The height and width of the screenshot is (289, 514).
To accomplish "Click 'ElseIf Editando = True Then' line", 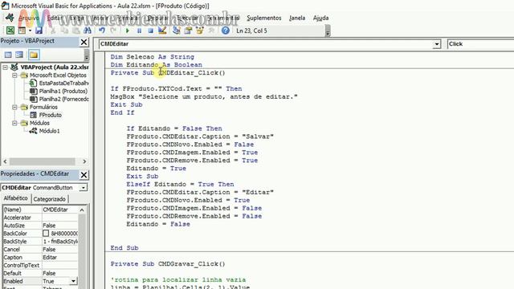I will [x=180, y=185].
